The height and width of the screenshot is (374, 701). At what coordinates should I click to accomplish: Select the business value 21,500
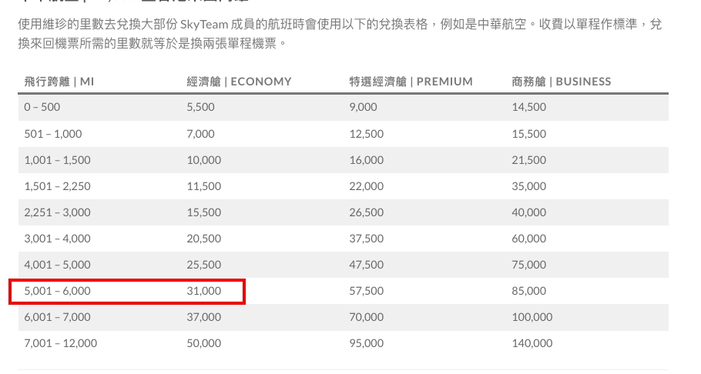click(x=529, y=160)
